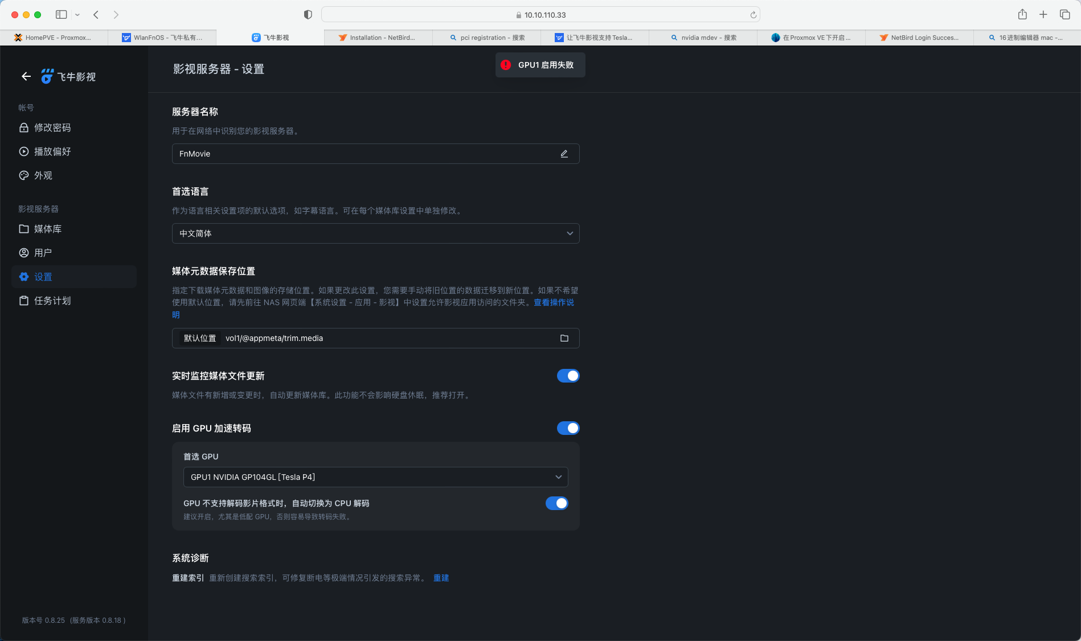Click Safari sidebar toggle icon
This screenshot has height=641, width=1081.
[x=62, y=15]
